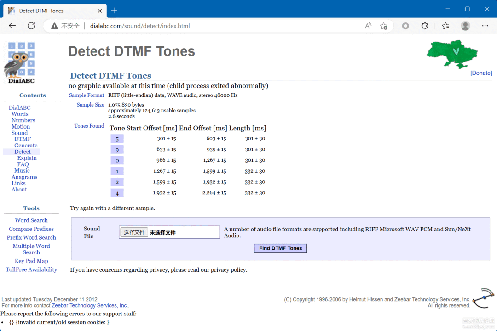Open the Multiple Word Search tool
Image resolution: width=497 pixels, height=331 pixels.
point(31,249)
